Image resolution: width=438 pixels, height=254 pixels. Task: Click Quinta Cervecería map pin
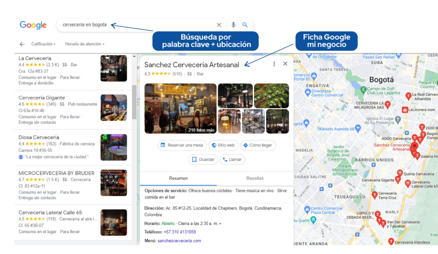(x=400, y=173)
